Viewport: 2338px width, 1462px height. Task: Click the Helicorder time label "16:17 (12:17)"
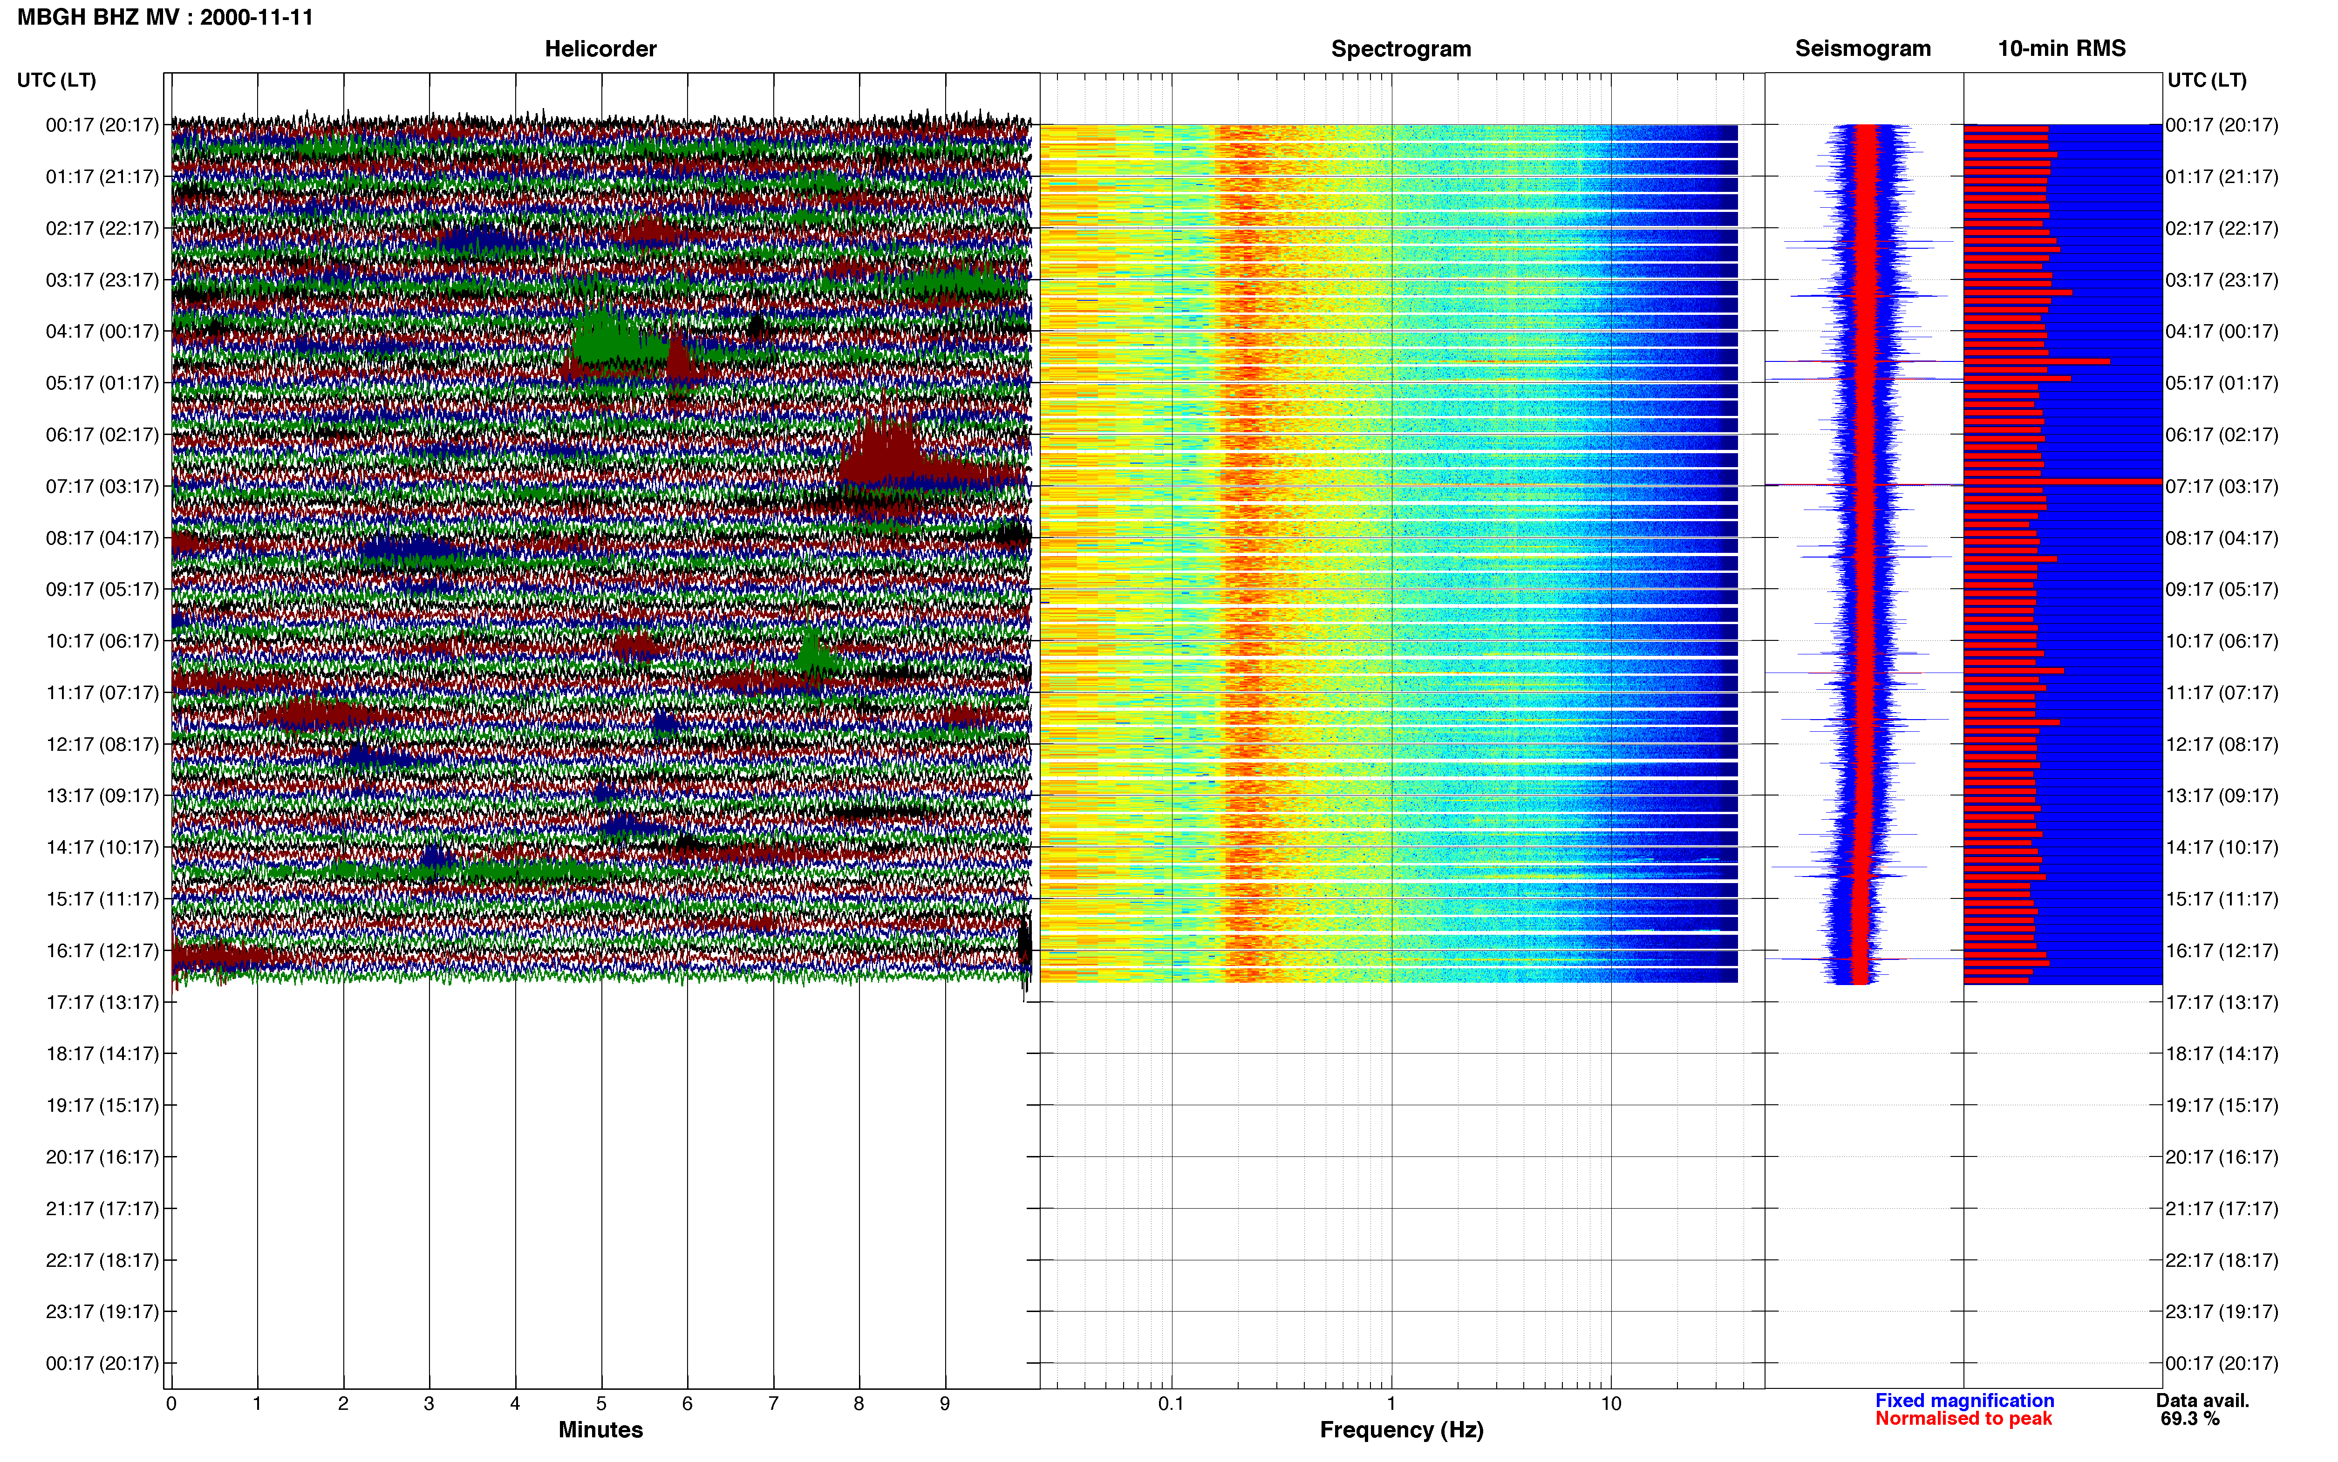click(x=102, y=951)
